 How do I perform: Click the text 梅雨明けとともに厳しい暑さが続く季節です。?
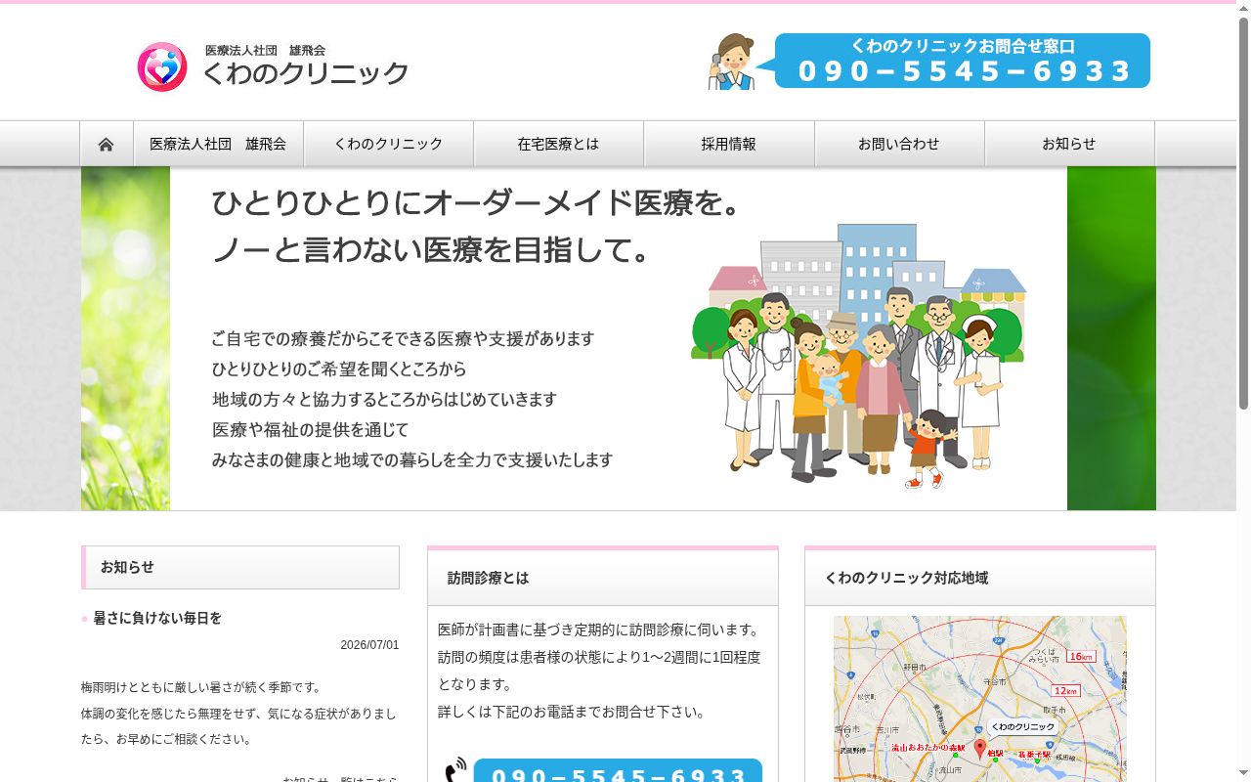pyautogui.click(x=201, y=687)
